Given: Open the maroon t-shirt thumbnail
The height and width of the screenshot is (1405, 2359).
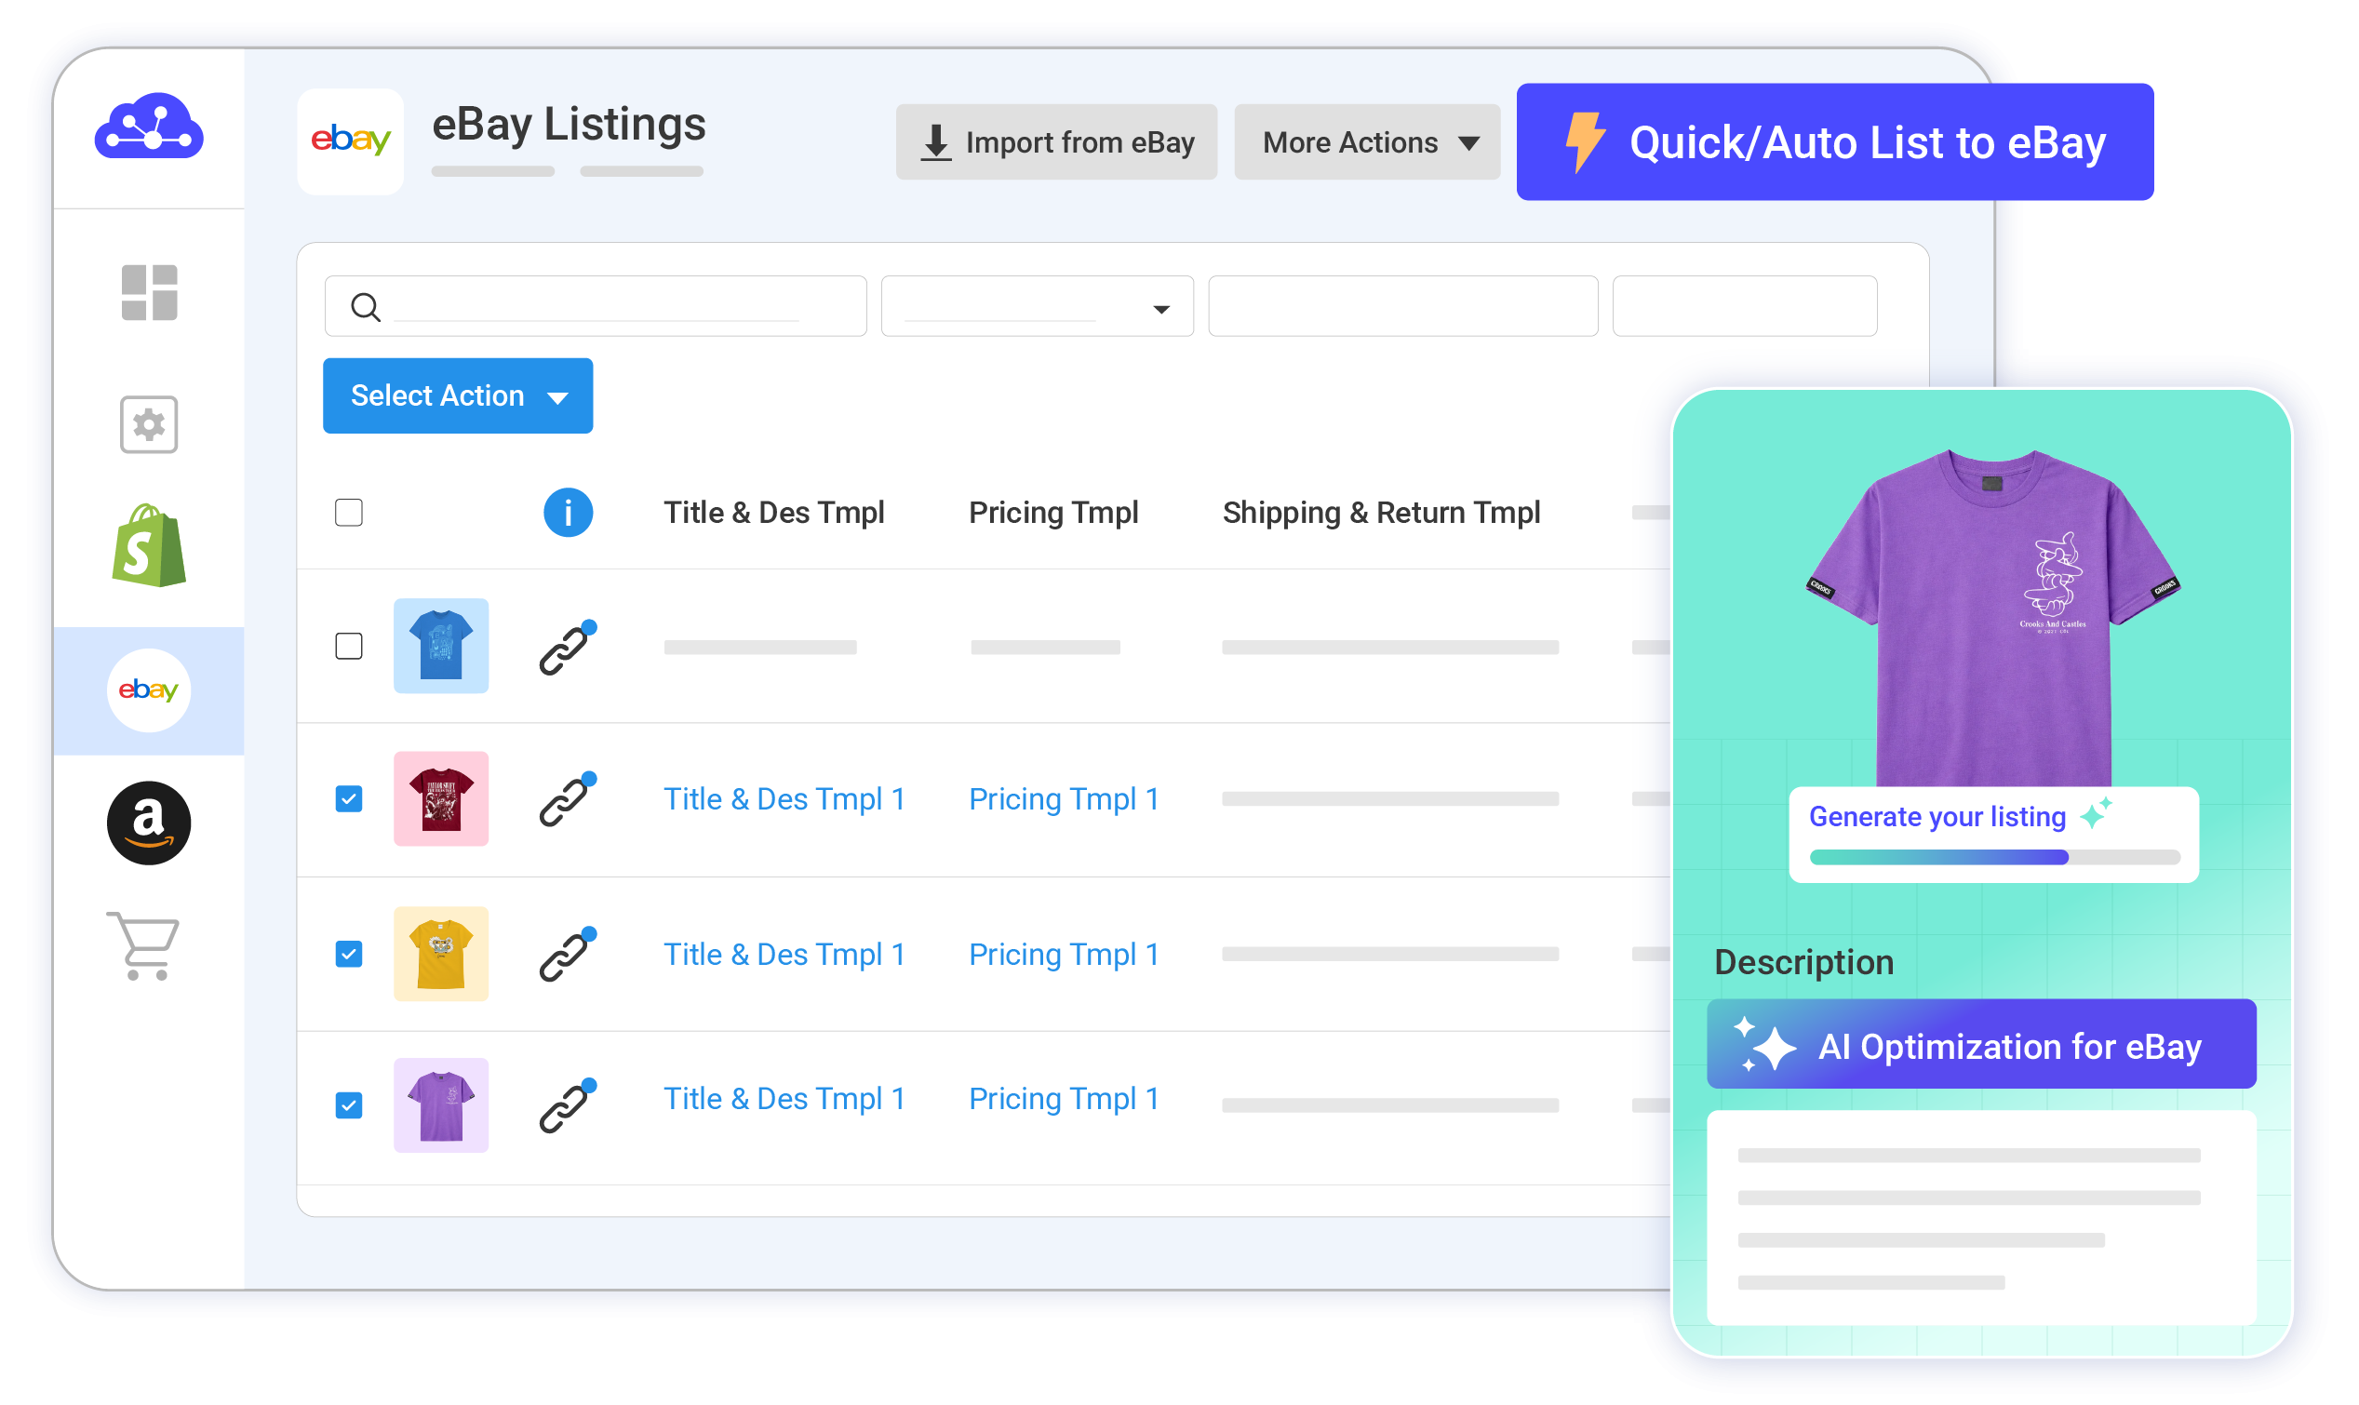Looking at the screenshot, I should click(x=442, y=800).
